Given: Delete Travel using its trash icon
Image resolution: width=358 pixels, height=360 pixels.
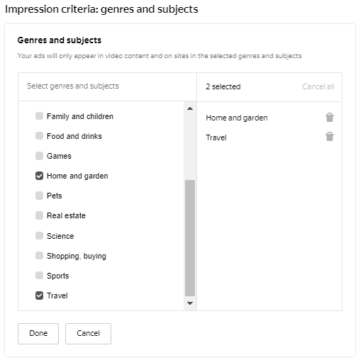Looking at the screenshot, I should [x=330, y=137].
